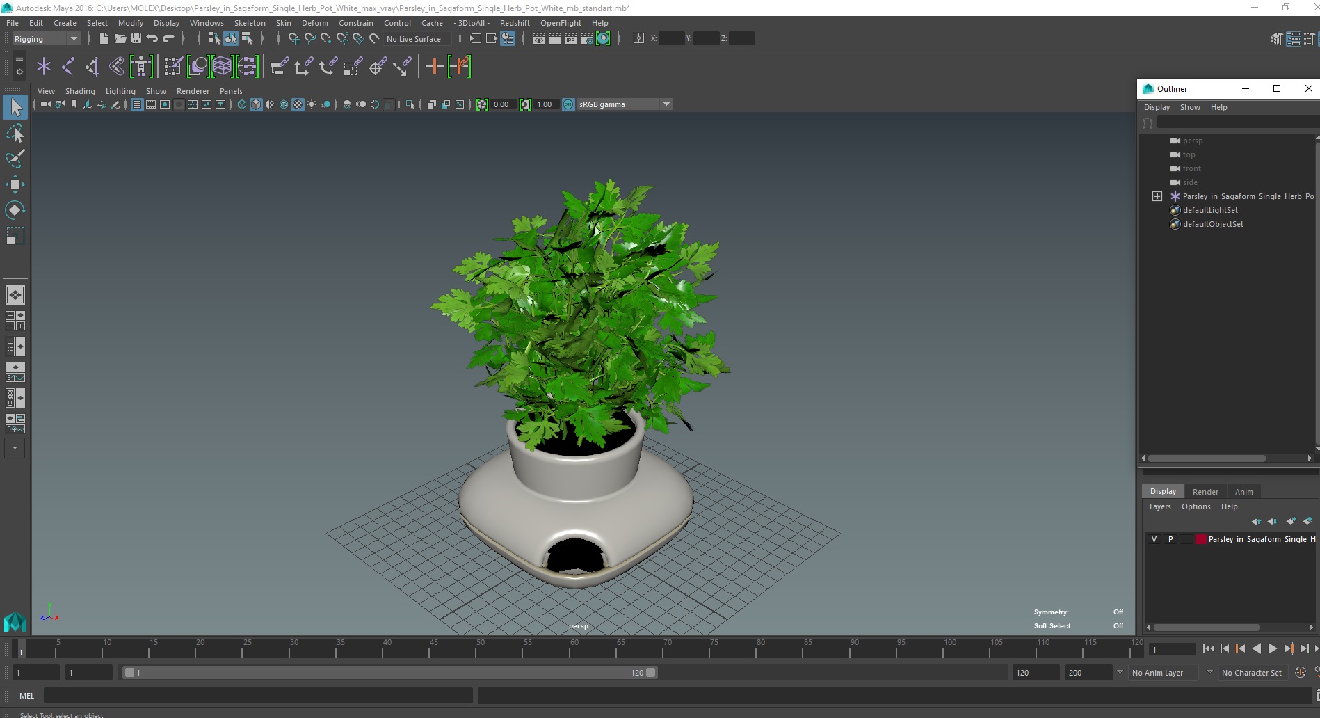Switch to the Render layer tab
The image size is (1320, 718).
click(1205, 492)
